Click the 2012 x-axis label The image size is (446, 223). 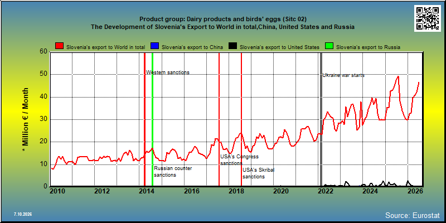coord(102,191)
